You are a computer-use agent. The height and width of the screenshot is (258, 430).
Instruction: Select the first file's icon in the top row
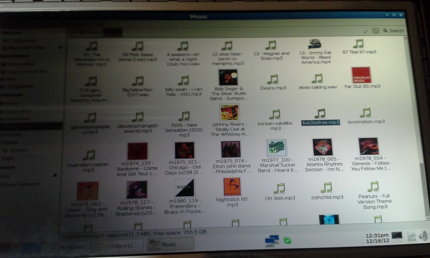click(x=91, y=46)
